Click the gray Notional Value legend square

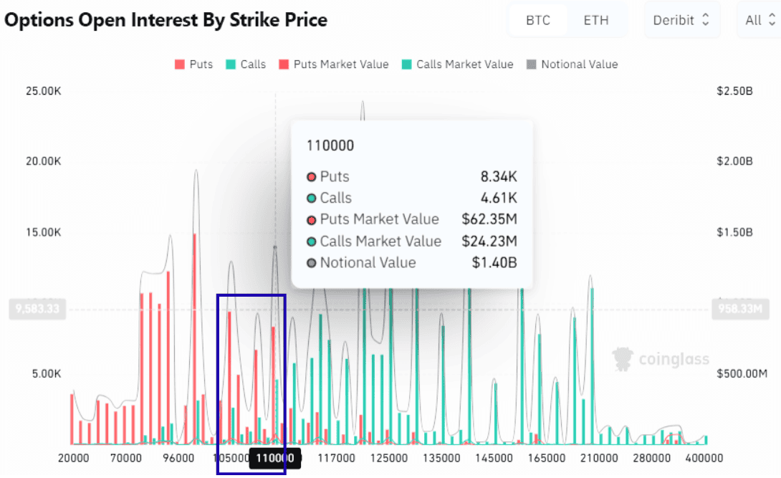click(x=532, y=64)
